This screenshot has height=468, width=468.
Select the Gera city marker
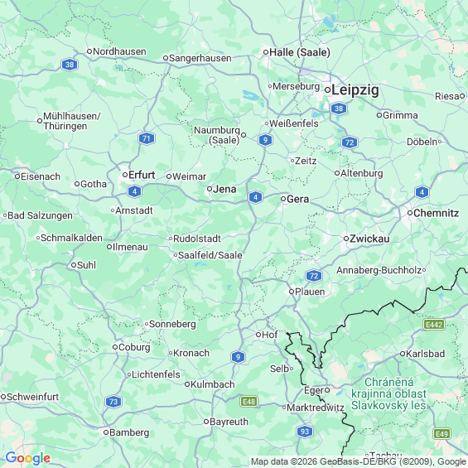coord(283,199)
